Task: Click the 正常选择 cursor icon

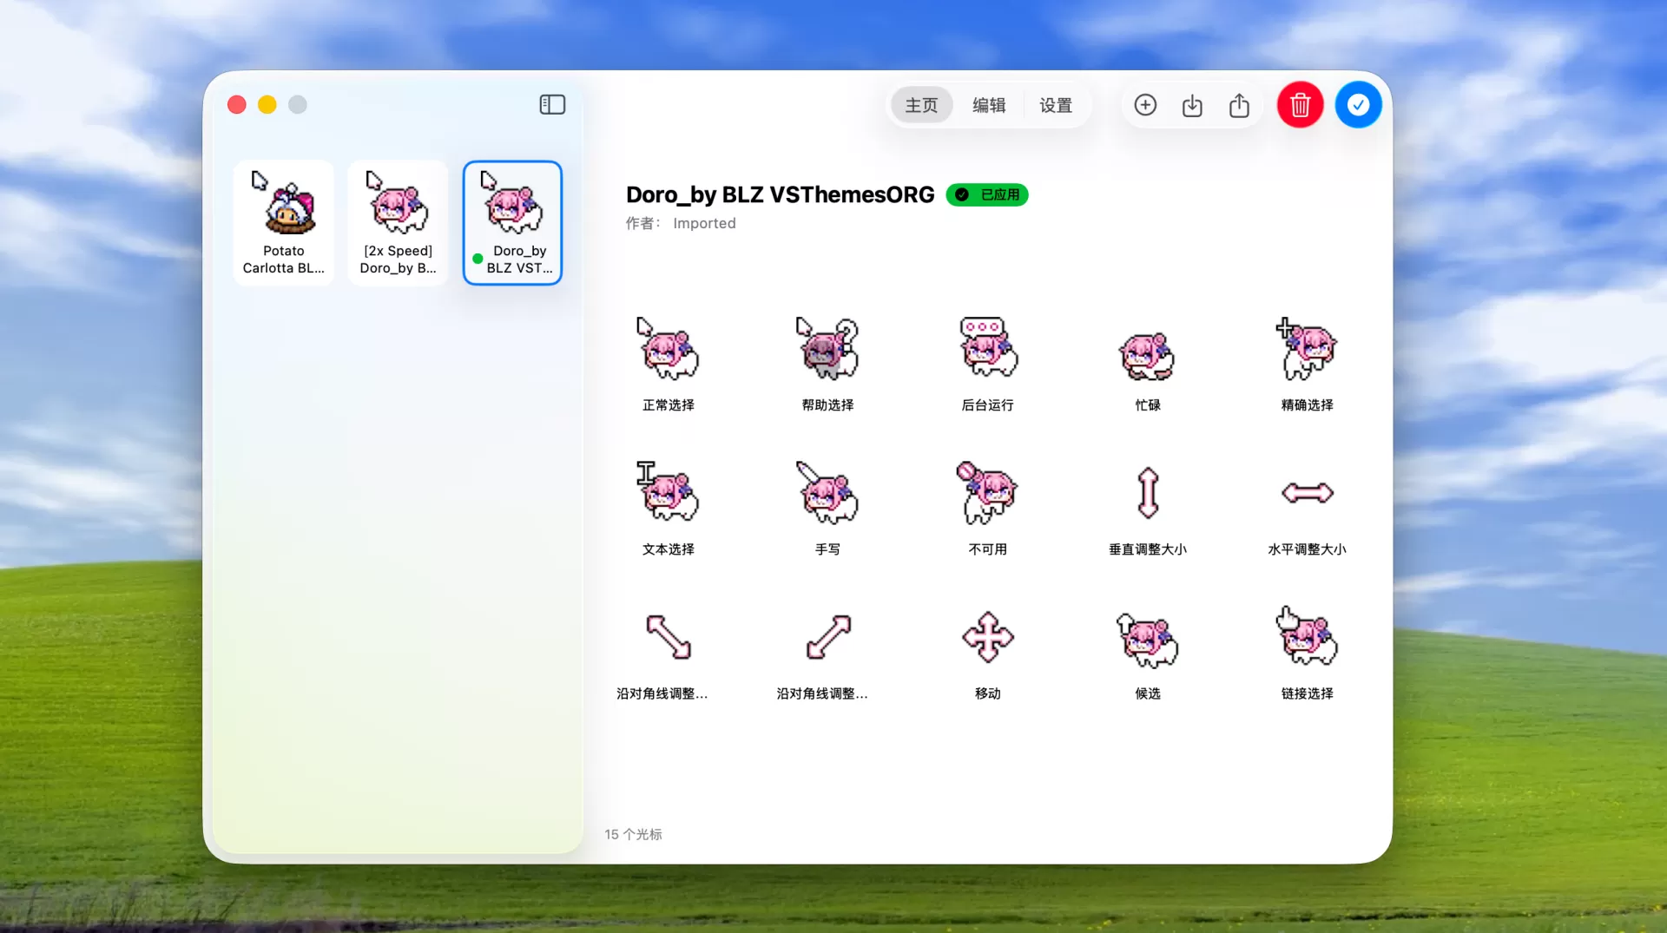Action: (668, 349)
